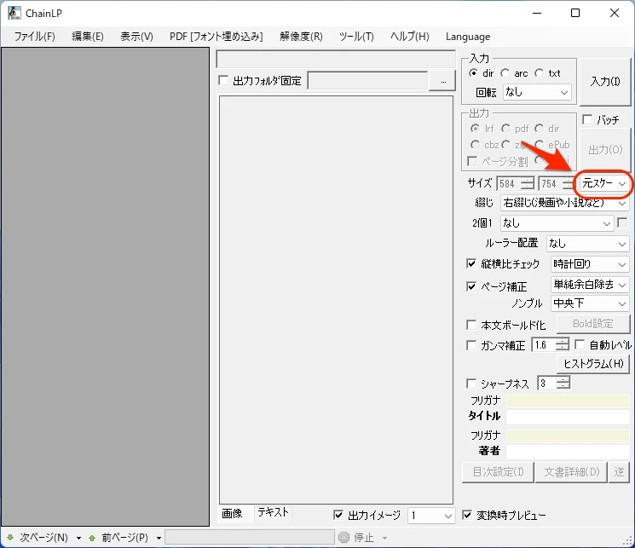Click the gray image preview pane
Image resolution: width=635 pixels, height=548 pixels.
(106, 286)
